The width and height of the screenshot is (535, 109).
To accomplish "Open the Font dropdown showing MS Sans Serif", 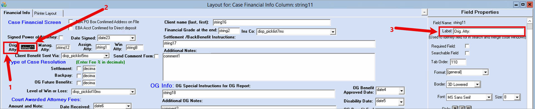I will point(469,97).
